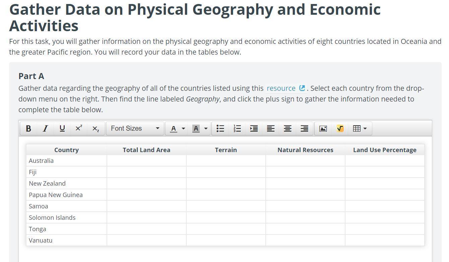Screen dimensions: 449x262
Task: Increase indent of the text
Action: coord(254,129)
